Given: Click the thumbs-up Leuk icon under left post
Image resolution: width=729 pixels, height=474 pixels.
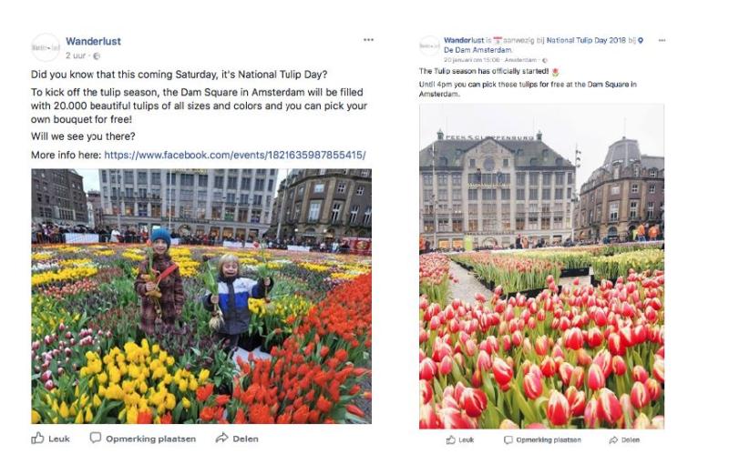Looking at the screenshot, I should tap(37, 438).
